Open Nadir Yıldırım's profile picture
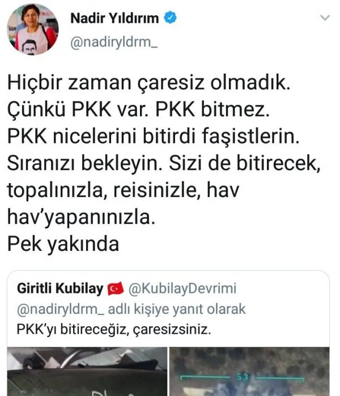340x396 pixels. point(33,29)
